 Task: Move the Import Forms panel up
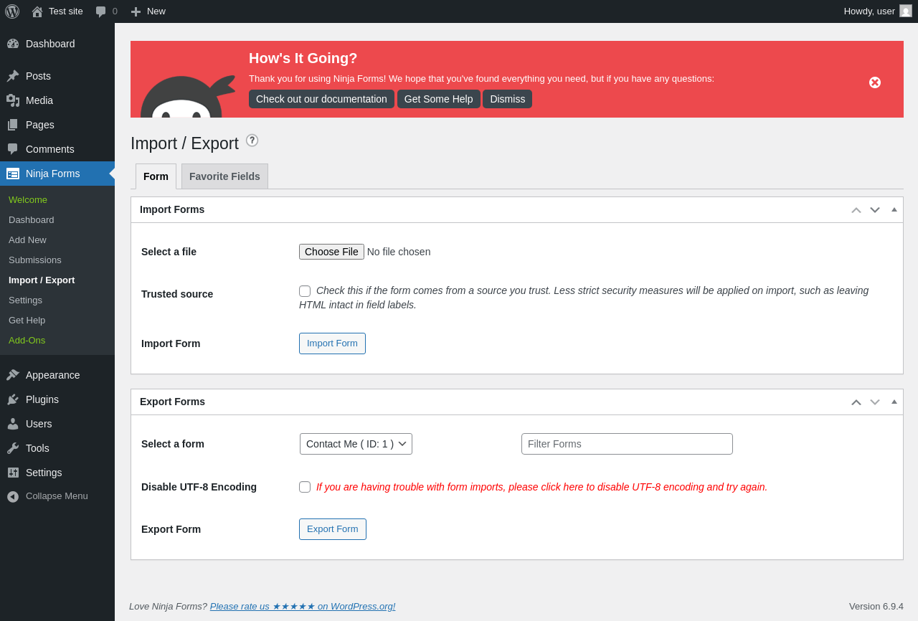tap(856, 210)
